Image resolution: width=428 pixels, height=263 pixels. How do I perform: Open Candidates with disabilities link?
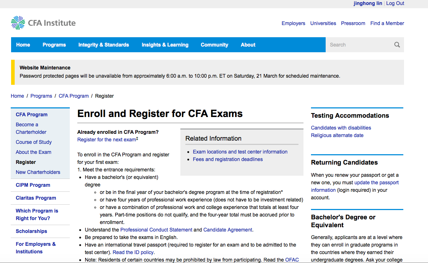pos(341,128)
